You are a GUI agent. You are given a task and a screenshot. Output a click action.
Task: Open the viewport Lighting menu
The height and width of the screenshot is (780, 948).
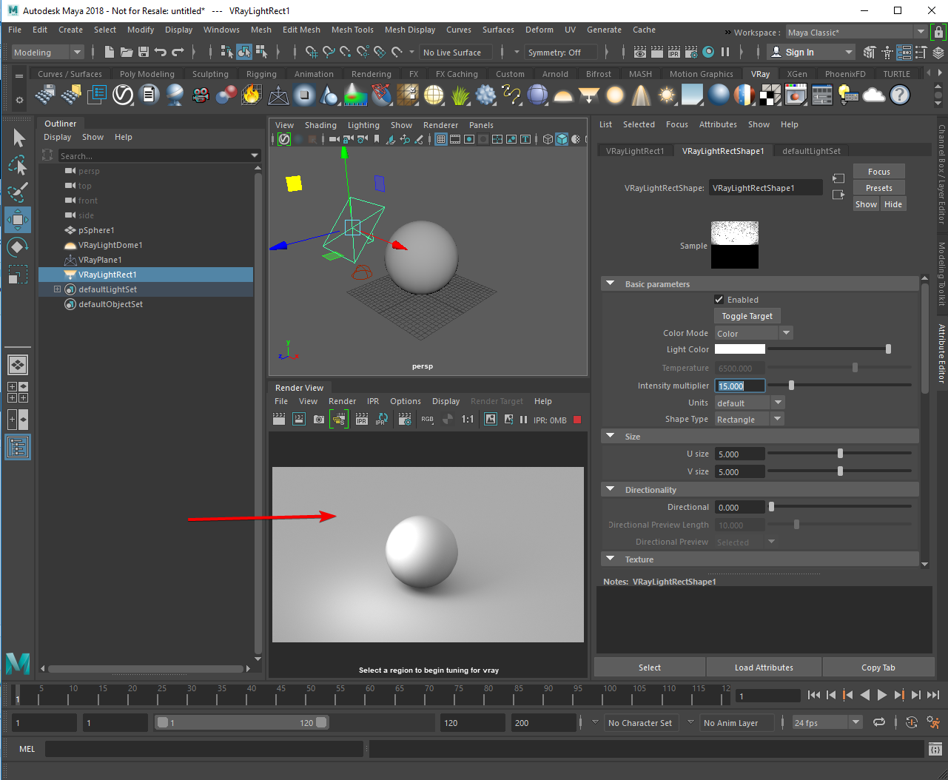[363, 125]
